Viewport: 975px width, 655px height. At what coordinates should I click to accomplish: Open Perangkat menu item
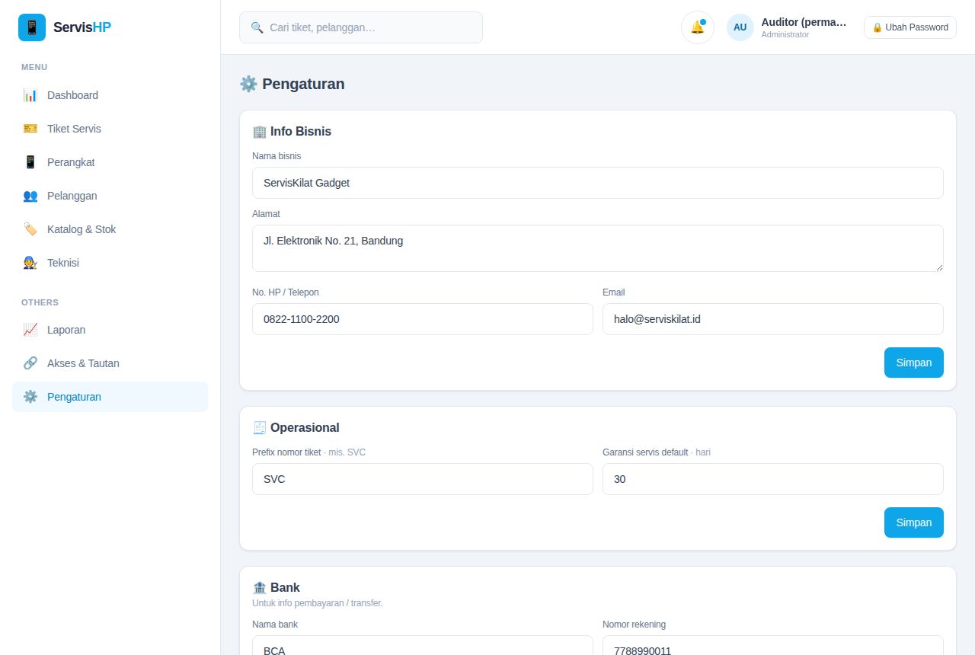click(110, 162)
